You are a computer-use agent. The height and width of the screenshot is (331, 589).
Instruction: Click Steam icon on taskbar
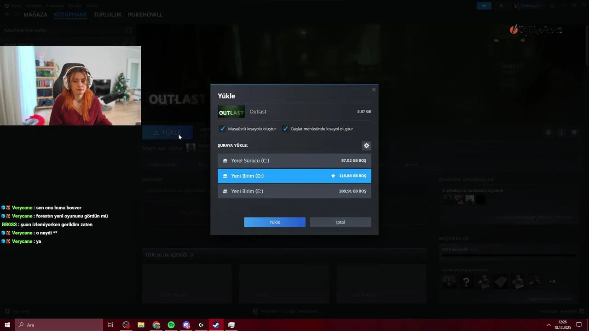click(x=216, y=325)
